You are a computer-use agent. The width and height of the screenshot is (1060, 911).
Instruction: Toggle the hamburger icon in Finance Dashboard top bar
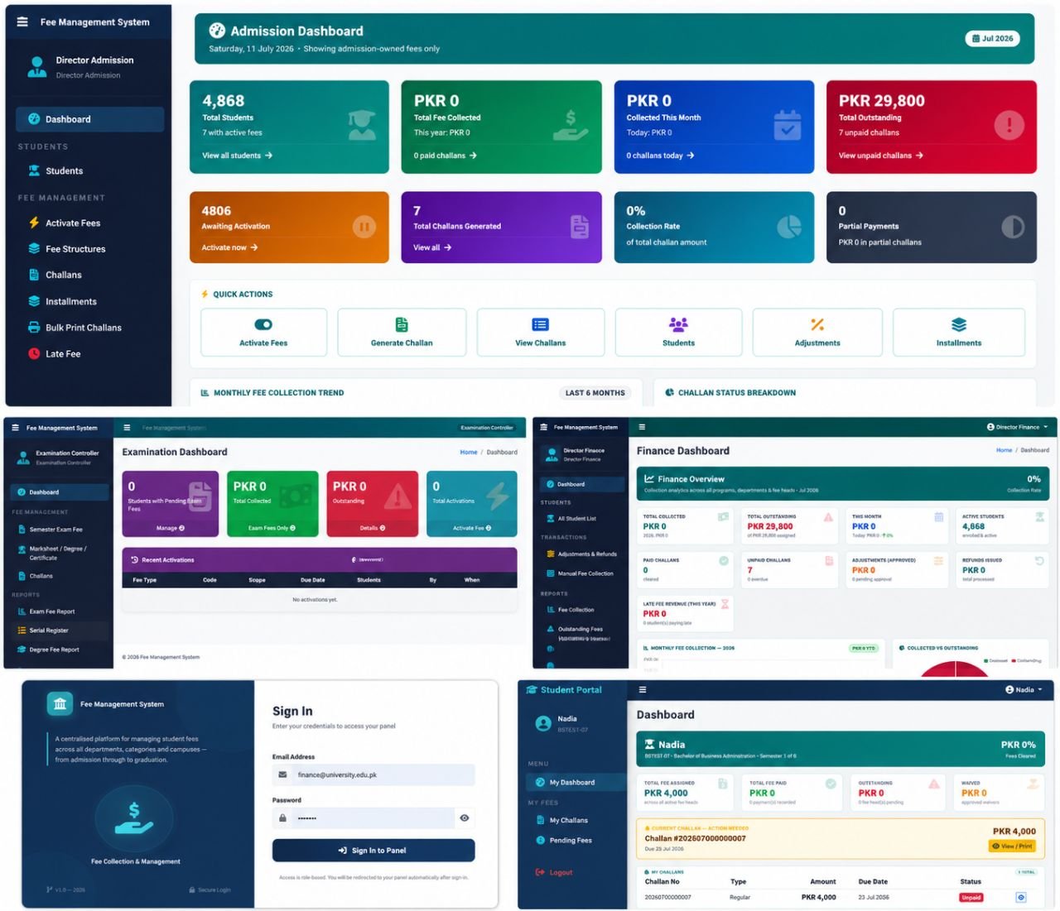coord(642,427)
